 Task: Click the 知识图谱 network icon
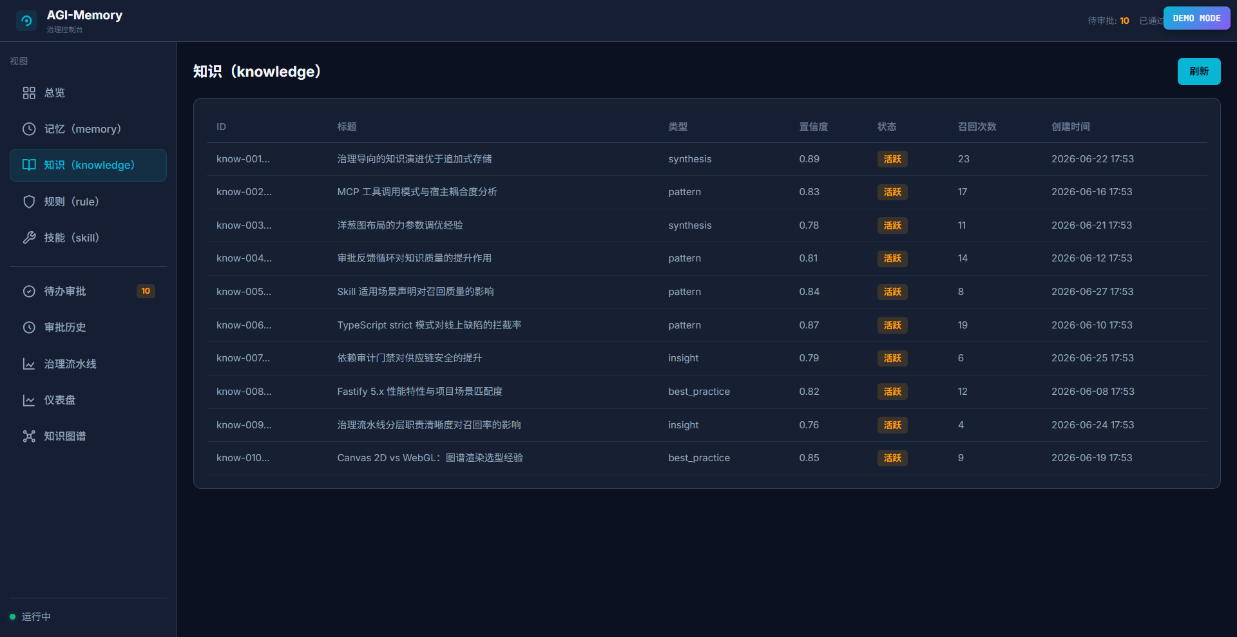[x=29, y=436]
